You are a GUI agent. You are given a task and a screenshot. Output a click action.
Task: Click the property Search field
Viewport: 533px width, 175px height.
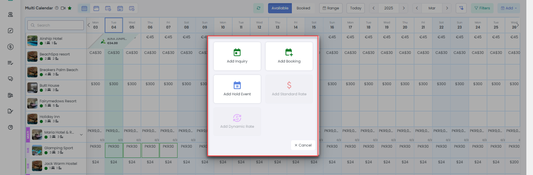pyautogui.click(x=55, y=25)
